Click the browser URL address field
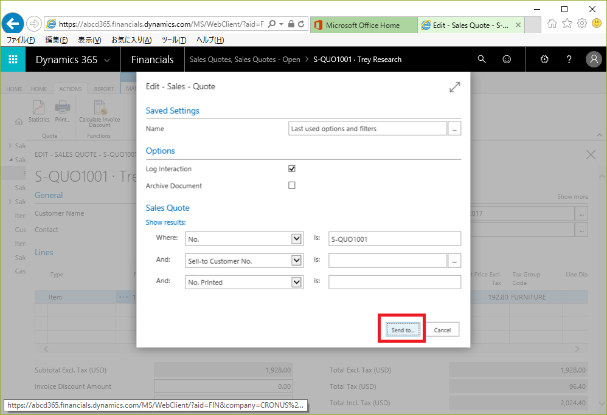Screen dimensions: 607x415 tap(161, 24)
